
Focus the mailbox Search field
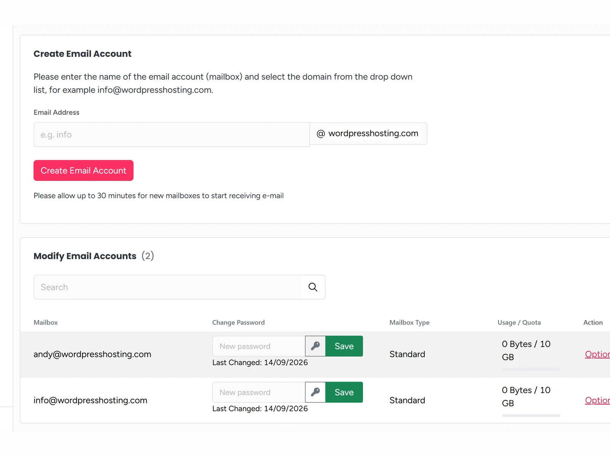point(167,287)
